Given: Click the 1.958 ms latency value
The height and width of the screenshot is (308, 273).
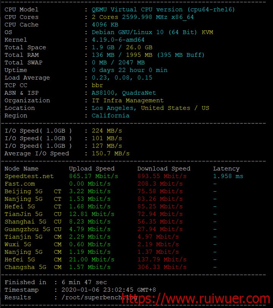Looking at the screenshot, I should [x=228, y=176].
